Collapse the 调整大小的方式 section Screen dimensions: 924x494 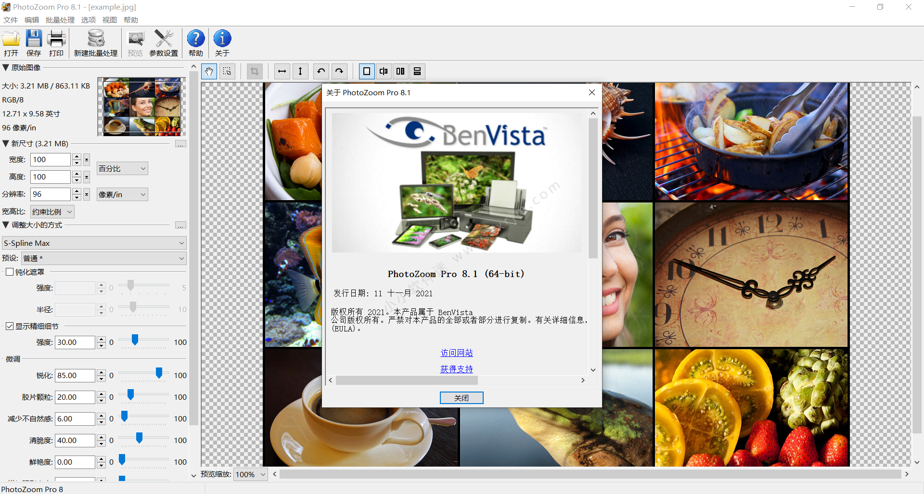pyautogui.click(x=6, y=225)
